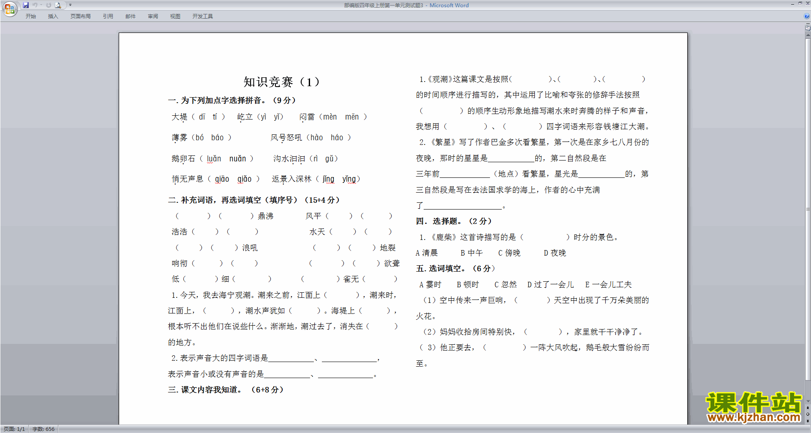Click option E 一会儿工夫 in section five
This screenshot has height=433, width=811.
click(x=608, y=284)
